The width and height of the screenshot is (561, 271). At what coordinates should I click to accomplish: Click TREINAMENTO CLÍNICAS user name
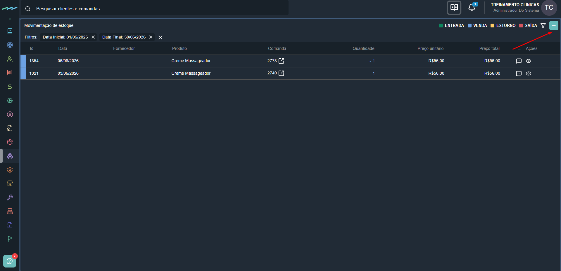[x=515, y=5]
